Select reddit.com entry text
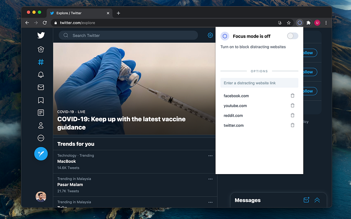 pyautogui.click(x=233, y=116)
